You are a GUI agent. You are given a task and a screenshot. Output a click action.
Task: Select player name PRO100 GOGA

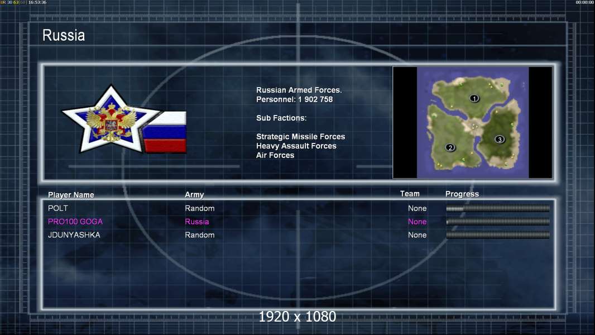click(x=75, y=222)
